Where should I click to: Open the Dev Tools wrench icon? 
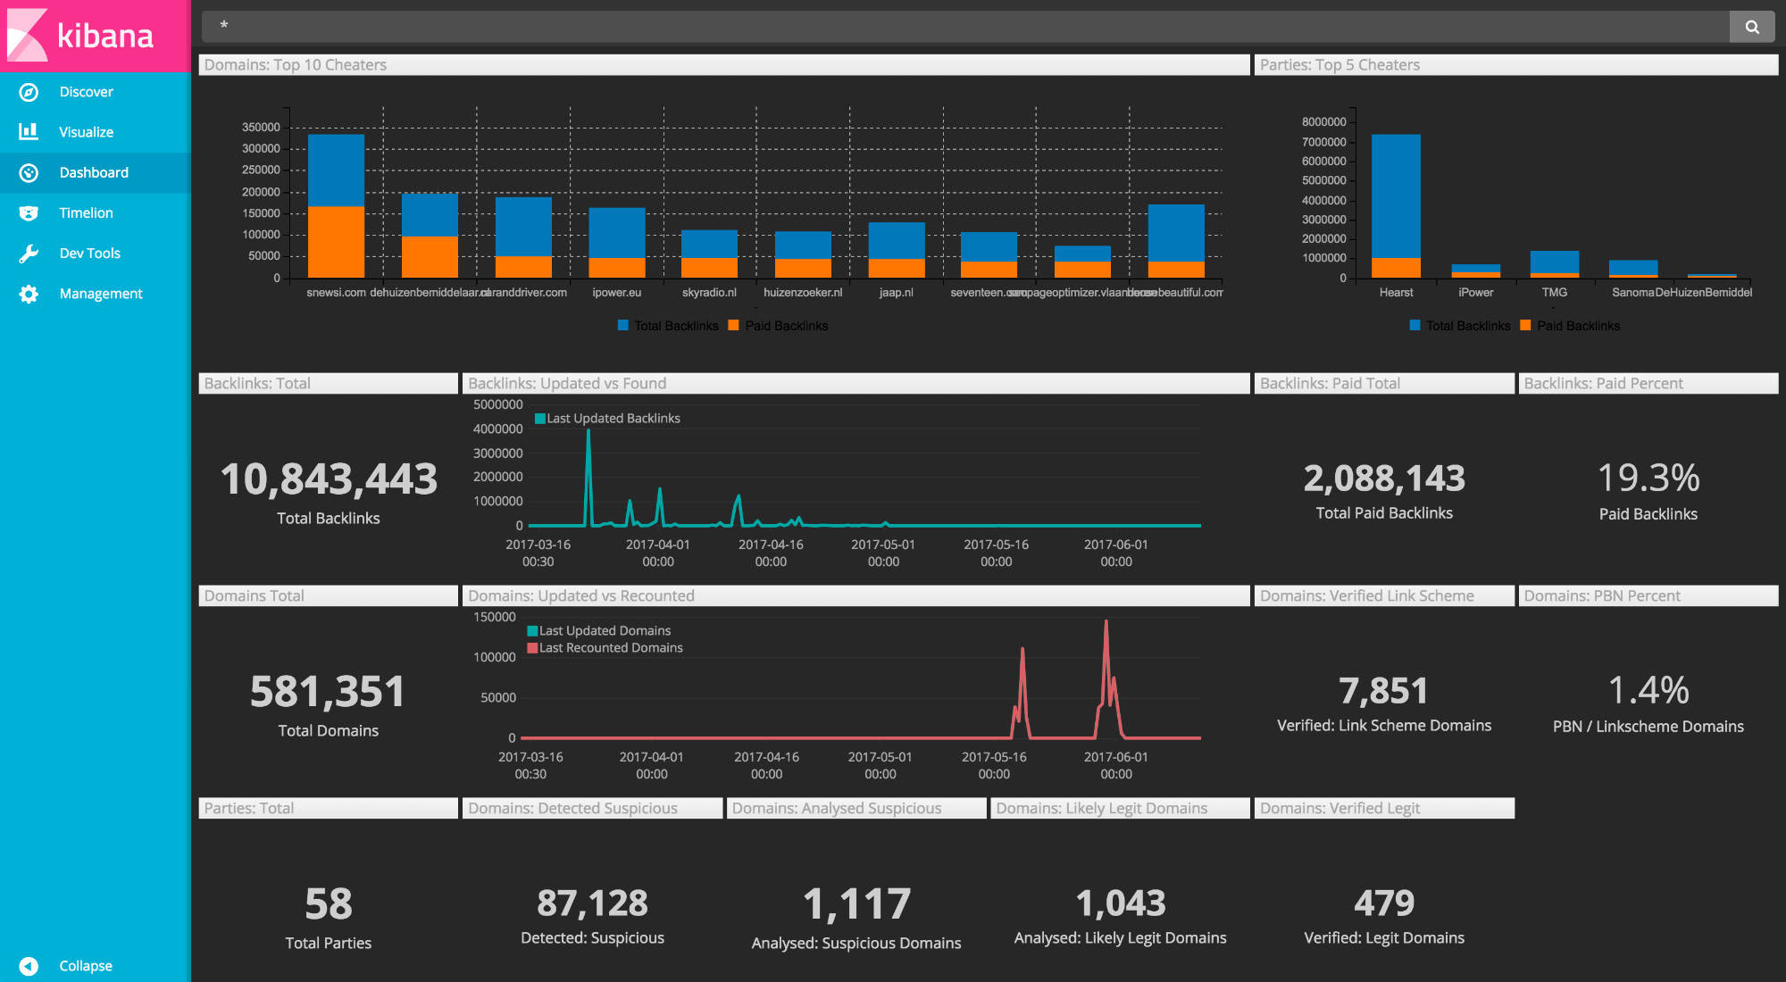pos(29,254)
